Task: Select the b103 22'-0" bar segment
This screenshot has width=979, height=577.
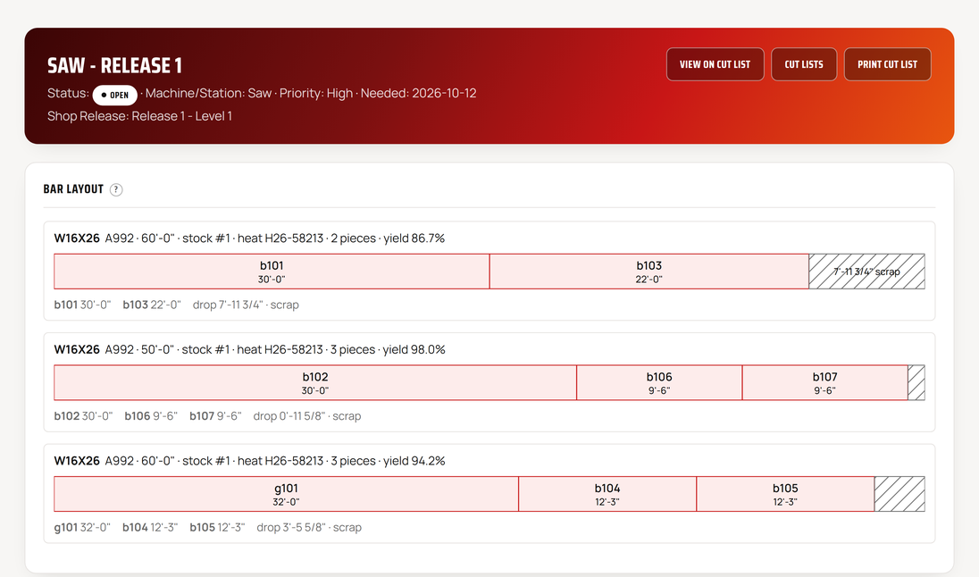Action: (x=649, y=272)
